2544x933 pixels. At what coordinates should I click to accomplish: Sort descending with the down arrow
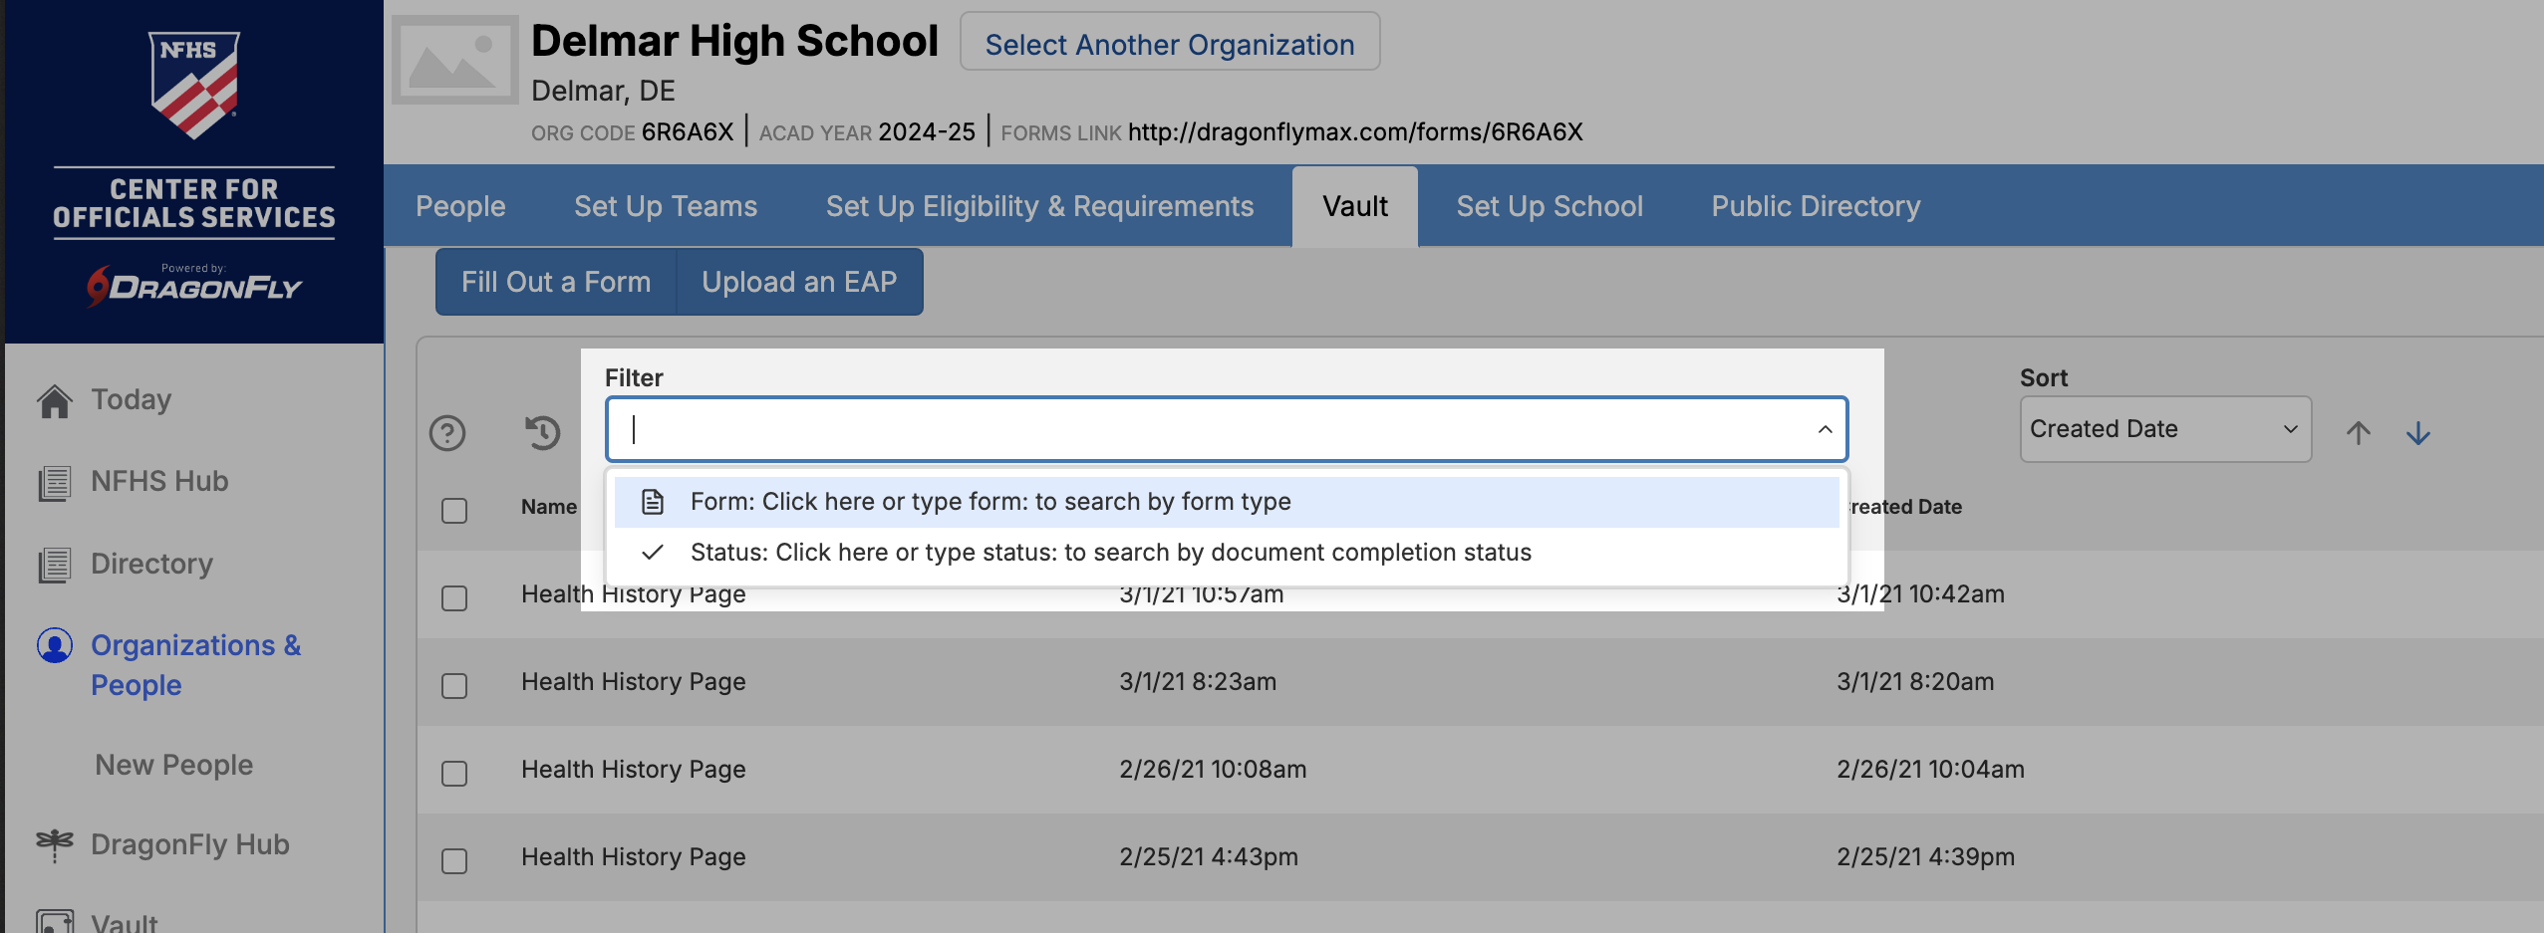click(x=2417, y=432)
